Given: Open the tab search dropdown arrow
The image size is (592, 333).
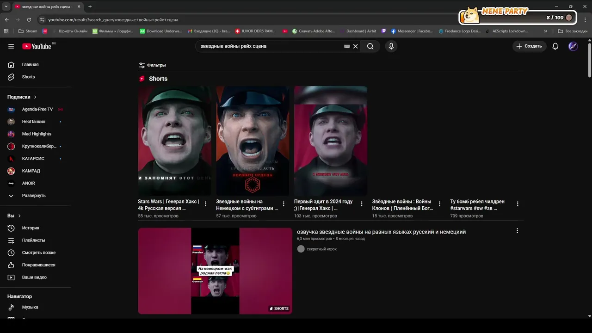Looking at the screenshot, I should click(x=6, y=6).
